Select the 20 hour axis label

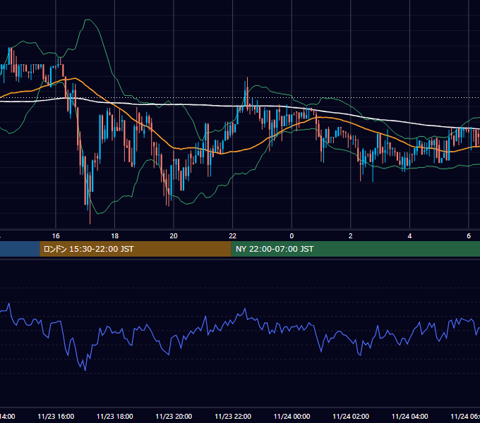(174, 236)
